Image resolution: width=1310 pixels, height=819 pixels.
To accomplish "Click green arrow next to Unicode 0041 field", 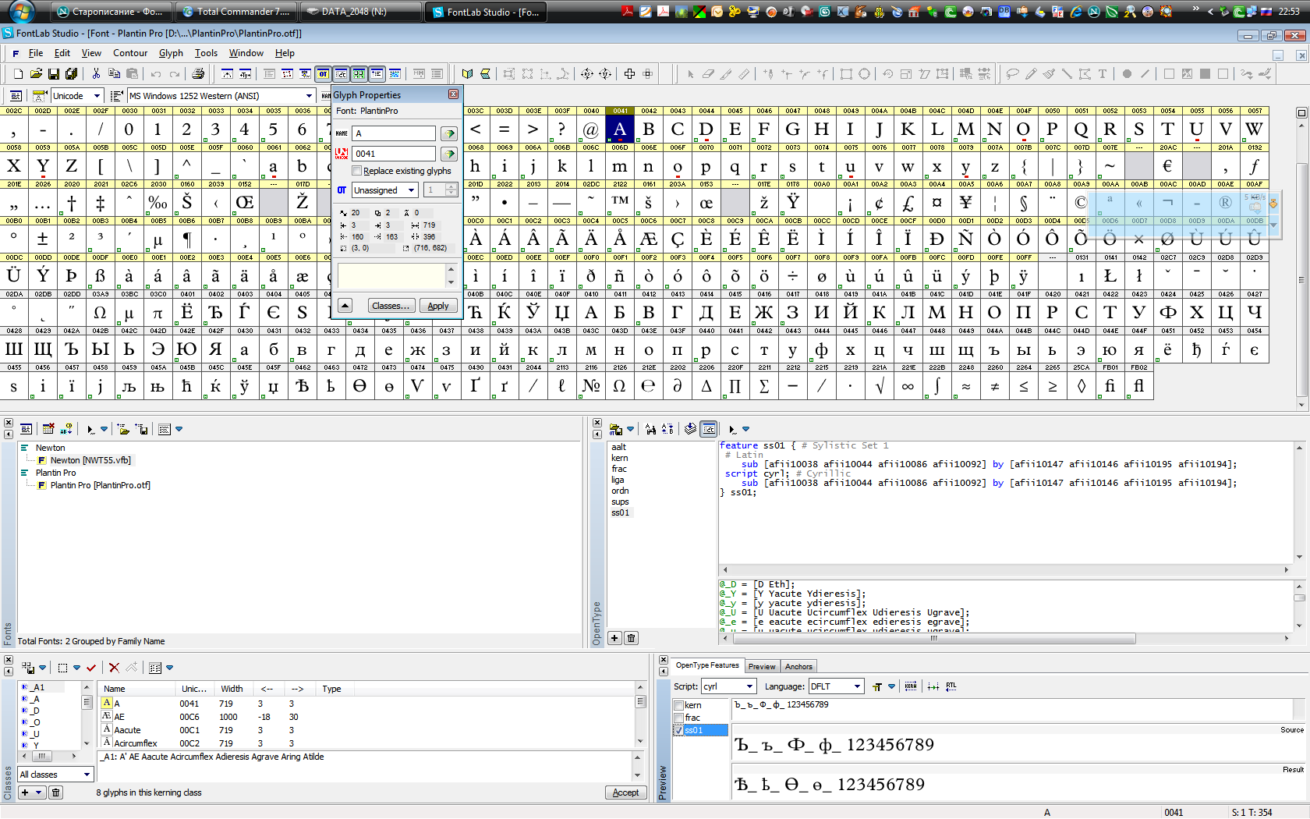I will [x=449, y=154].
